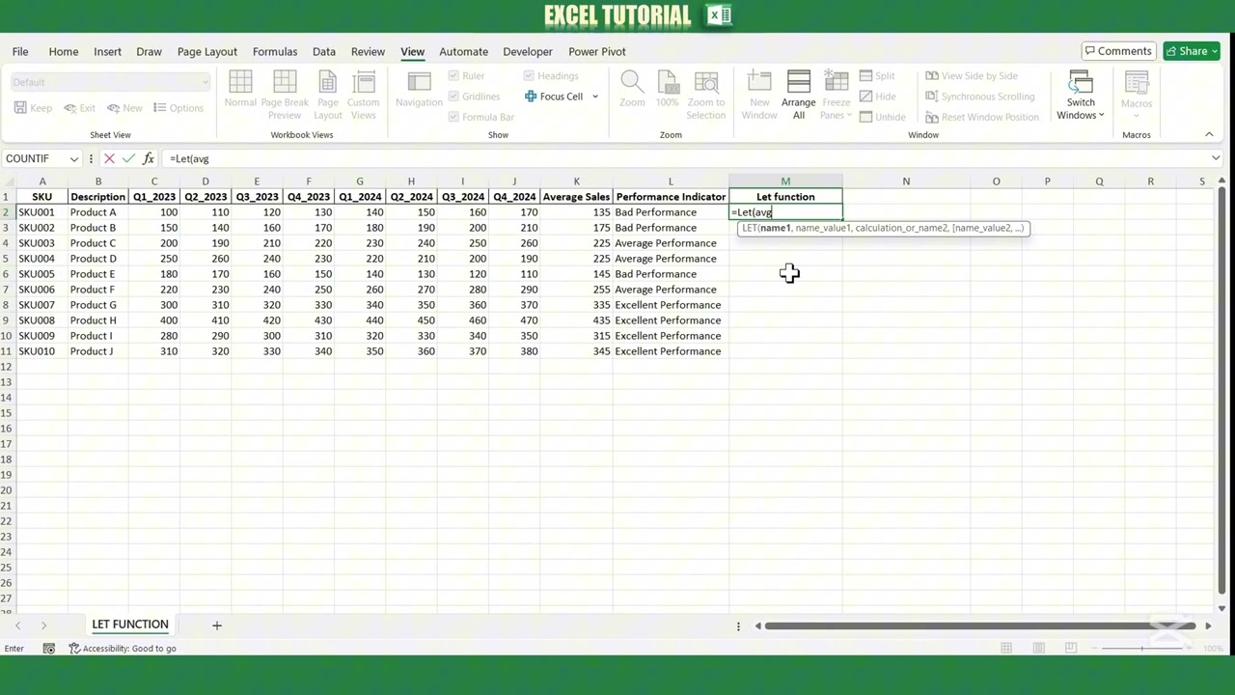Enable View Side by Side
The width and height of the screenshot is (1235, 695).
[972, 76]
